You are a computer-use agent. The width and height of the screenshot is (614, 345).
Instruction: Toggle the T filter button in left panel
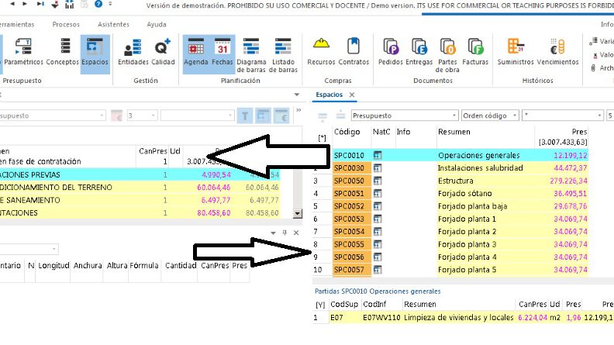coord(245,116)
